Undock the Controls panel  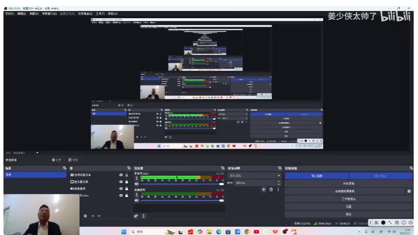click(x=411, y=168)
